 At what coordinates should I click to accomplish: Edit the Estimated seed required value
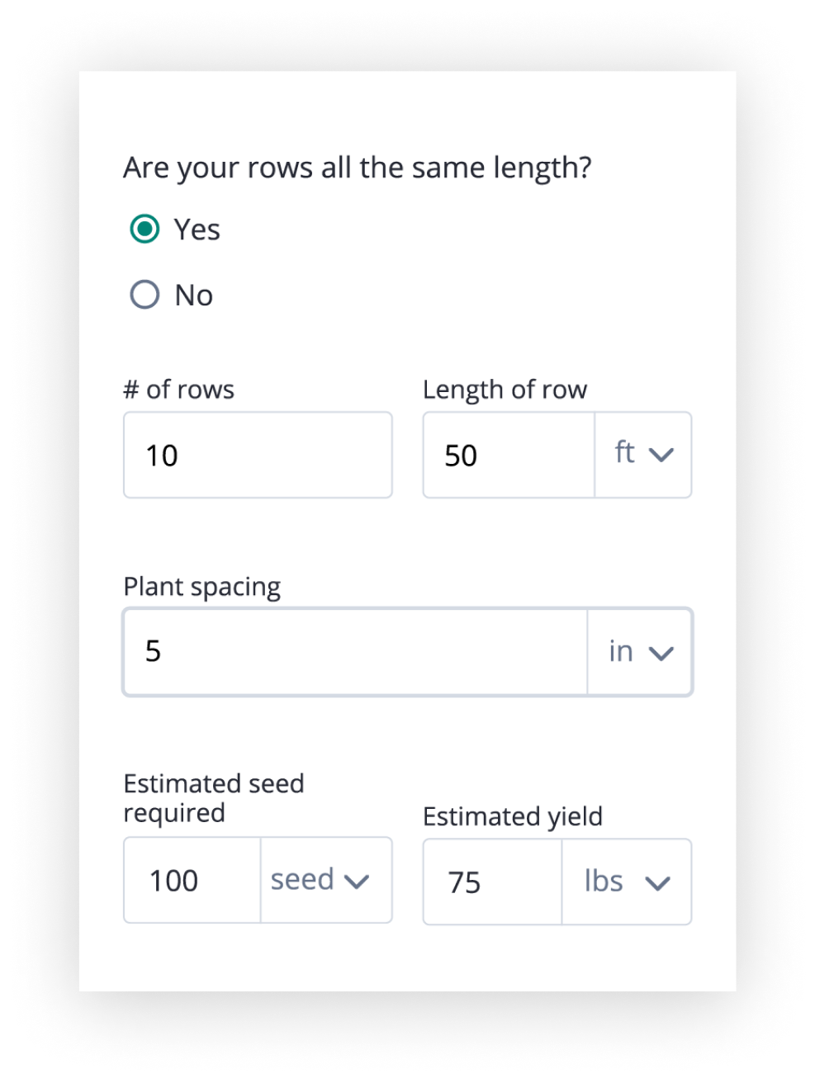point(192,881)
